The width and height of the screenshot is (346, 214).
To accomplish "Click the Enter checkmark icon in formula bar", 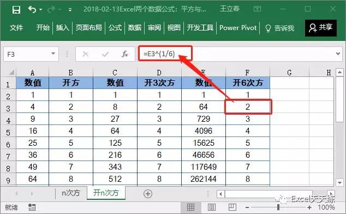I will coord(105,54).
